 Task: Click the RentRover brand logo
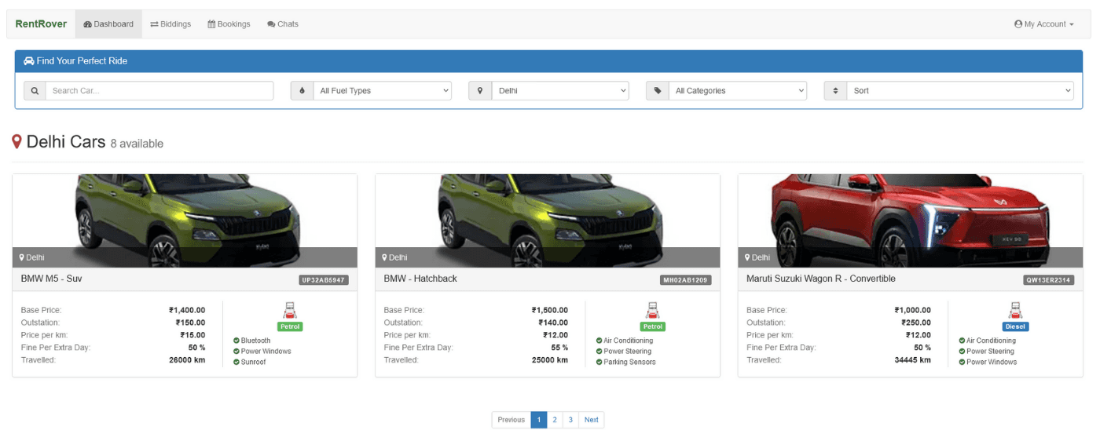tap(41, 24)
